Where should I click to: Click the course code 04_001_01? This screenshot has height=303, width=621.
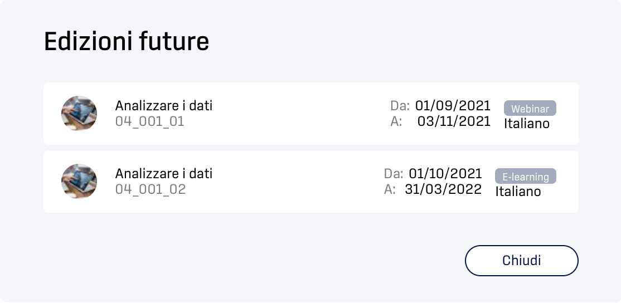click(150, 121)
